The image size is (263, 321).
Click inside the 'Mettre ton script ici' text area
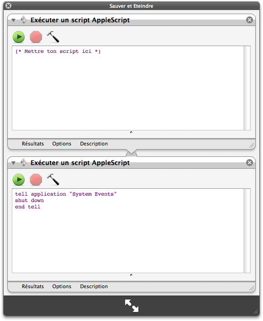[128, 88]
